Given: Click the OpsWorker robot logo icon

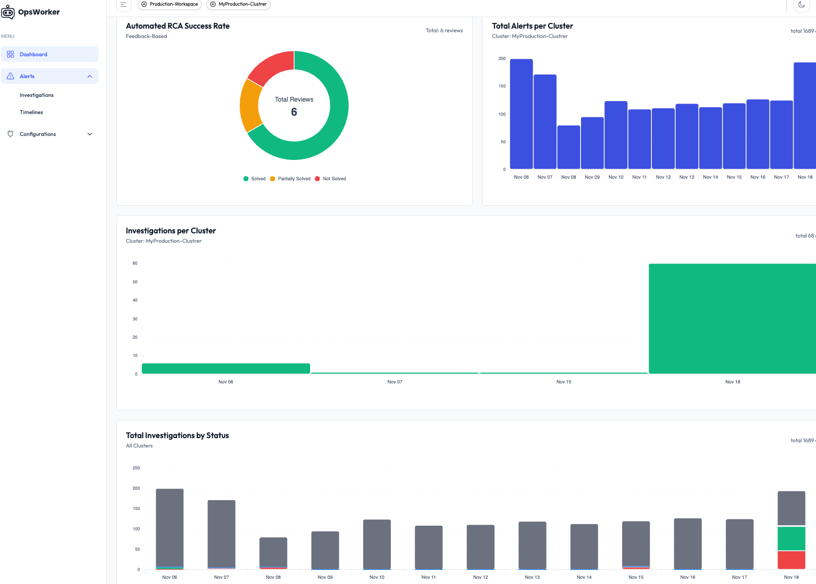Looking at the screenshot, I should (x=8, y=13).
